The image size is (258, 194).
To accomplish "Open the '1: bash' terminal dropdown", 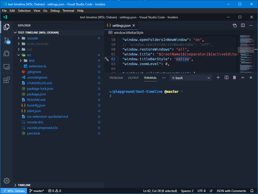I will coord(191,78).
